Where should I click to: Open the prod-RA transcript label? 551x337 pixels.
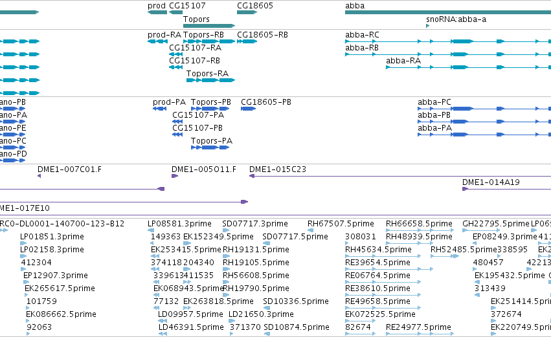(164, 35)
